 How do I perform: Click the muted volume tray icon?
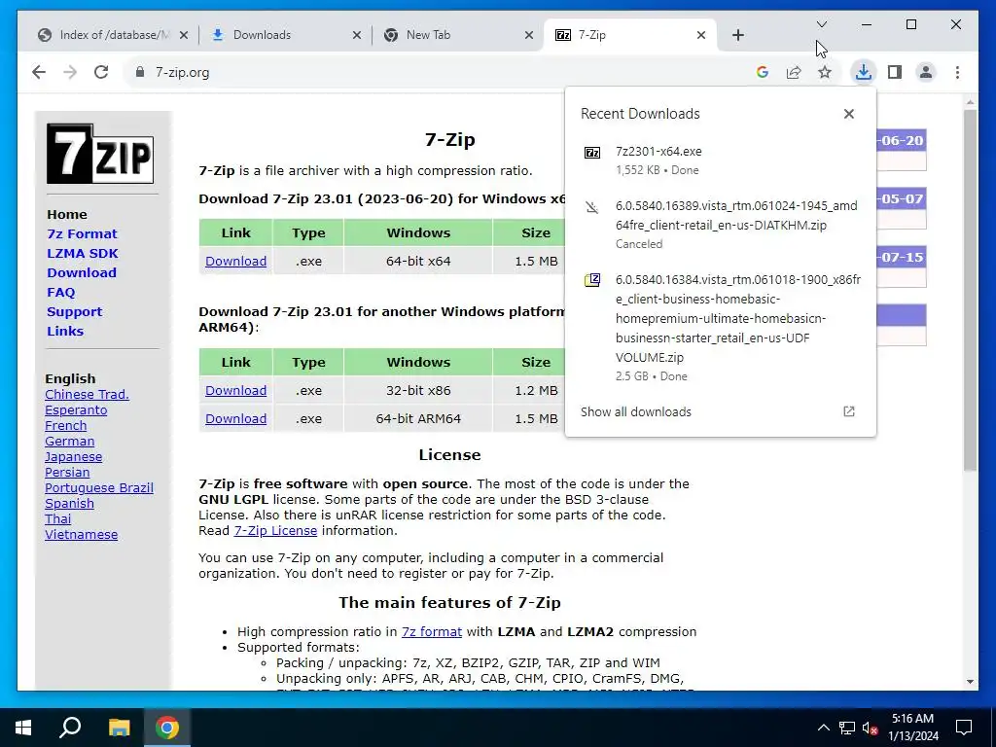pos(870,728)
